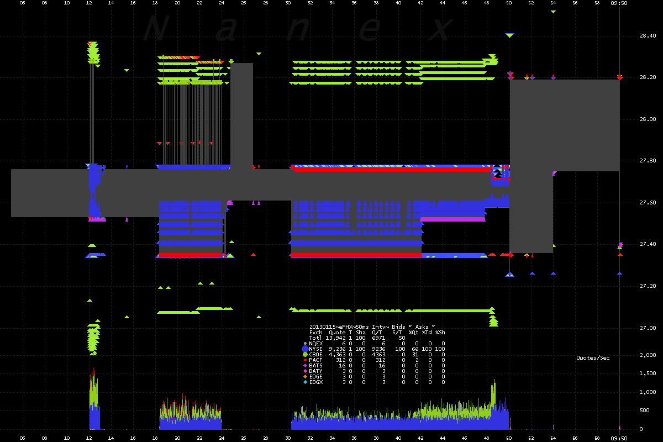Click the Asks label in the title
The width and height of the screenshot is (663, 442).
[x=422, y=327]
